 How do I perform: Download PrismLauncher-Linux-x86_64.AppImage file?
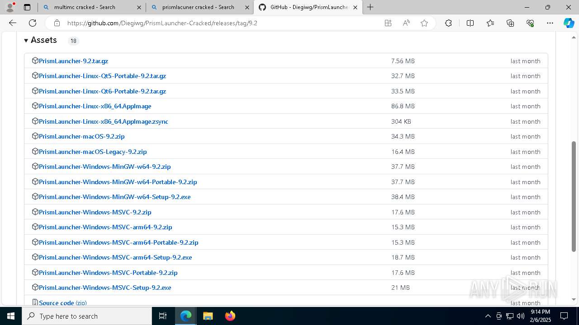95,106
